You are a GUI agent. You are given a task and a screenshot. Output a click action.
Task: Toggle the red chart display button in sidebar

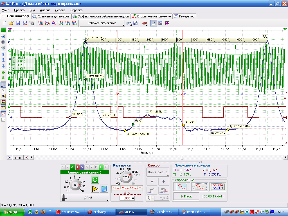(3, 114)
